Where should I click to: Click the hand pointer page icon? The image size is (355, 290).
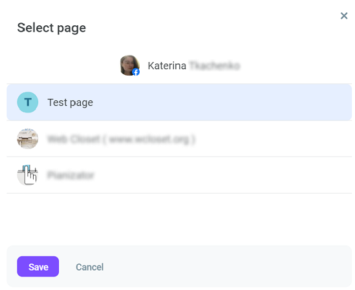coord(28,175)
